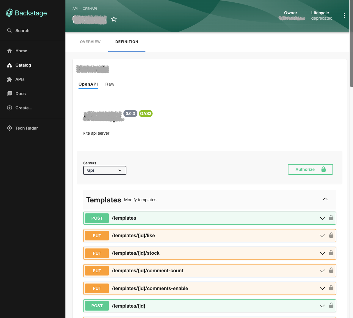Image resolution: width=353 pixels, height=318 pixels.
Task: Switch to the Raw view tab
Action: point(110,84)
